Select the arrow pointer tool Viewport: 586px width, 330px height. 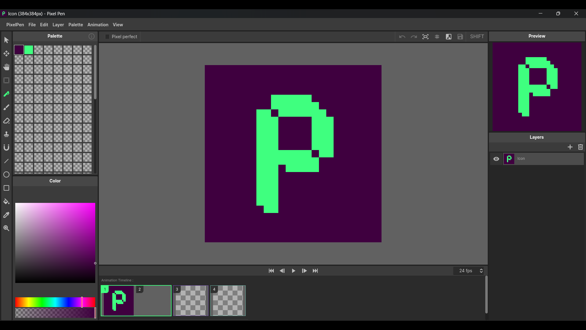point(6,40)
